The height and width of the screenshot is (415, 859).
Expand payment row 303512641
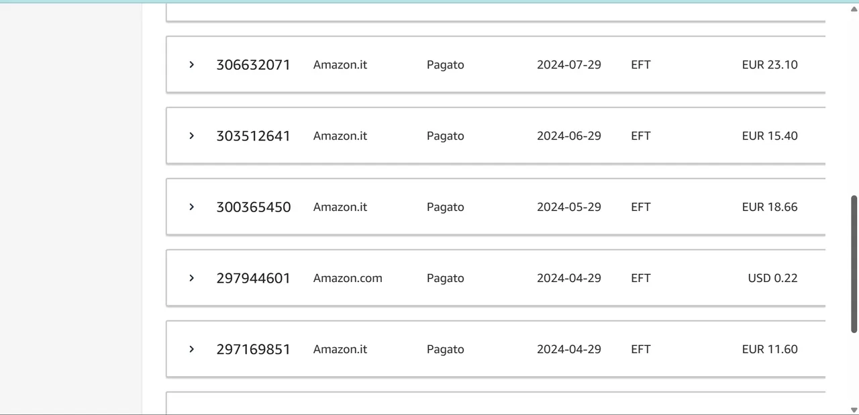(191, 136)
